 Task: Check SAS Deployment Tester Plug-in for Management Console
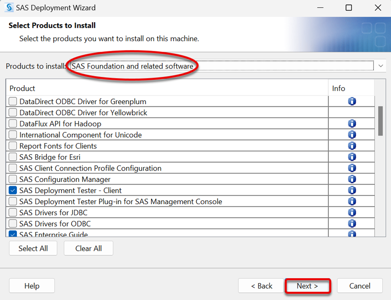(x=13, y=201)
